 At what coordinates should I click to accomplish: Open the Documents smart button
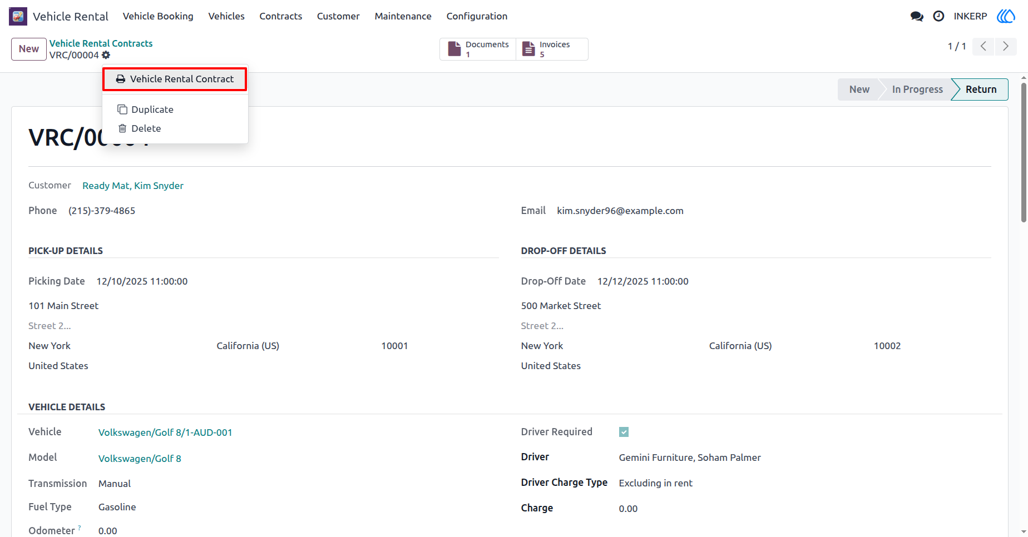tap(478, 49)
